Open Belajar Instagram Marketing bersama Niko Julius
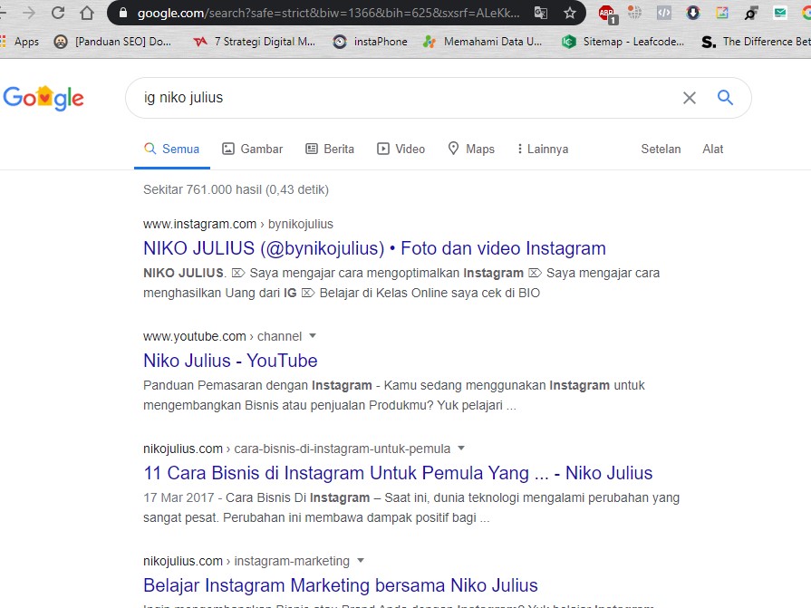Image resolution: width=811 pixels, height=608 pixels. coord(341,585)
